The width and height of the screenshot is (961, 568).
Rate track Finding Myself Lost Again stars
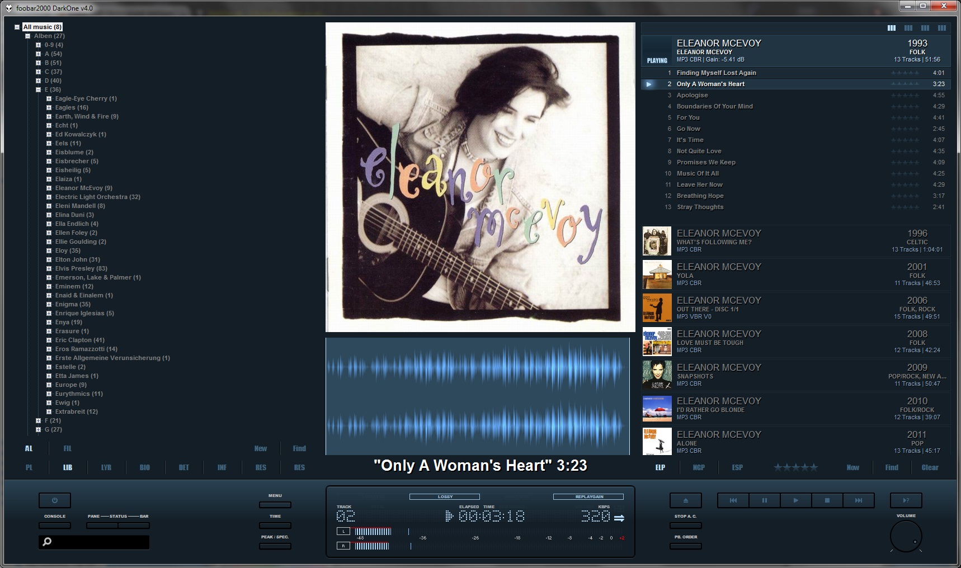click(905, 73)
